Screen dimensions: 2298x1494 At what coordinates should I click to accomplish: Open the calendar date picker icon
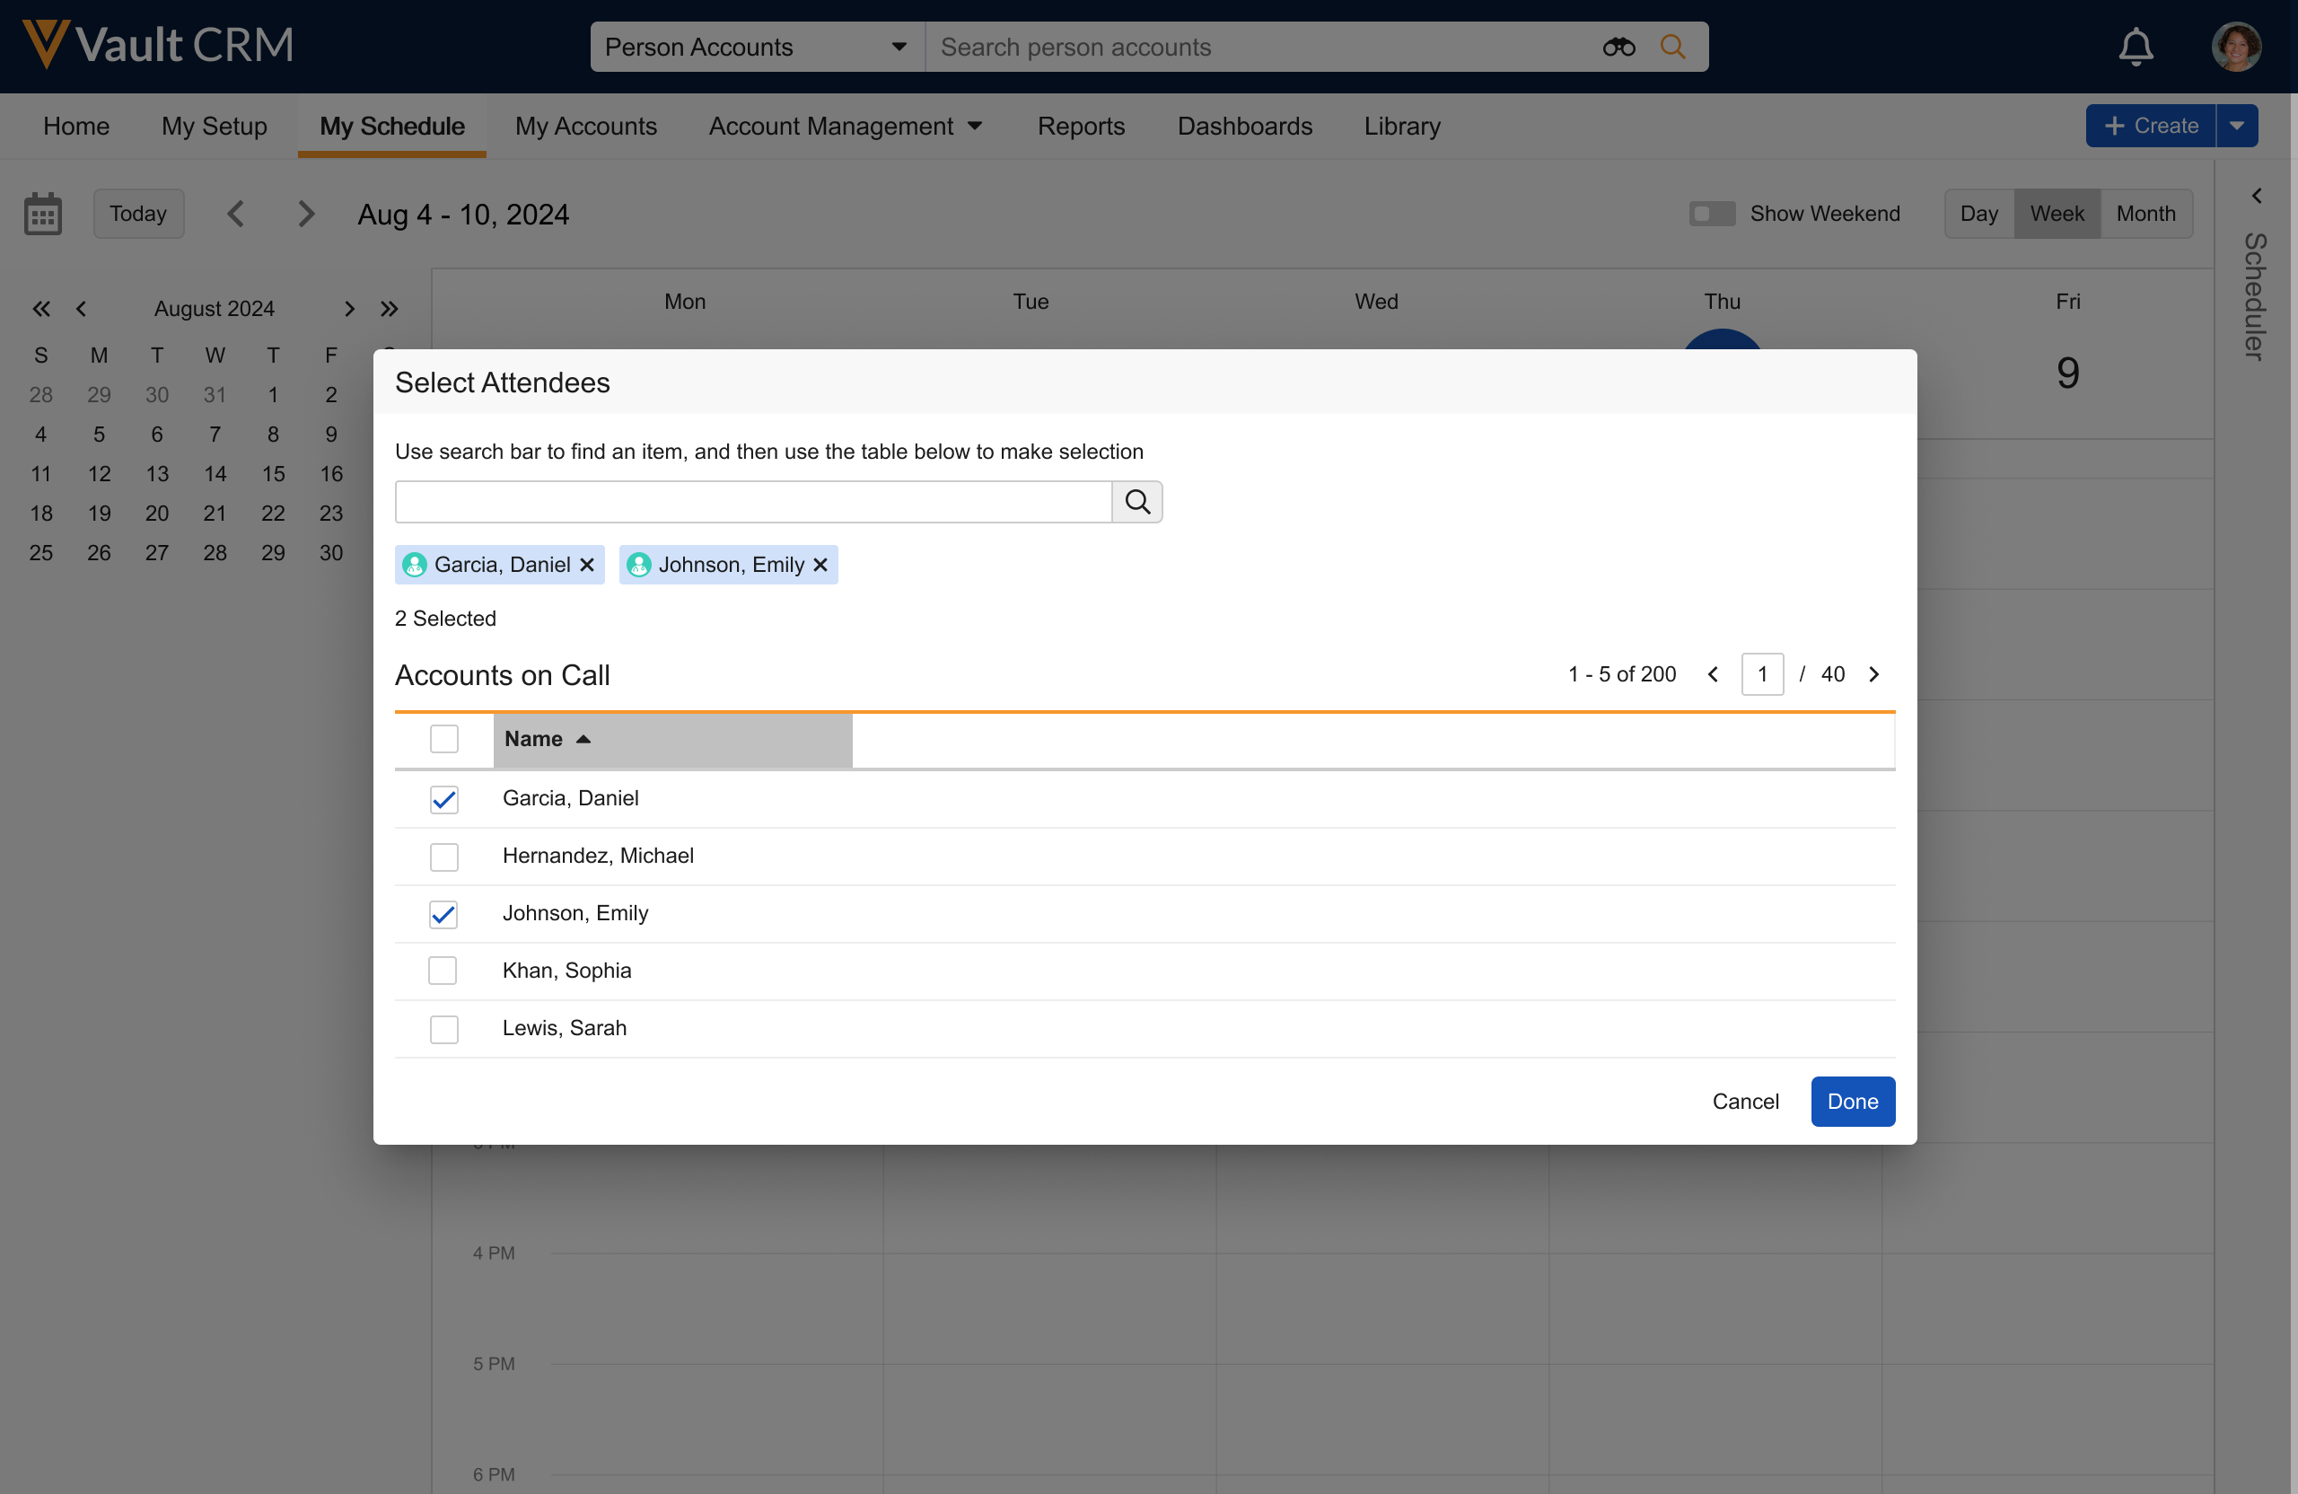click(x=42, y=214)
